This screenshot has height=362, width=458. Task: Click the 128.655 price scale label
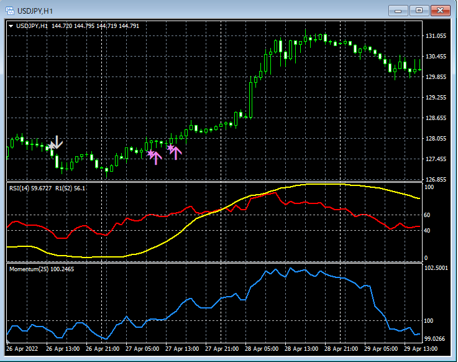tap(436, 118)
